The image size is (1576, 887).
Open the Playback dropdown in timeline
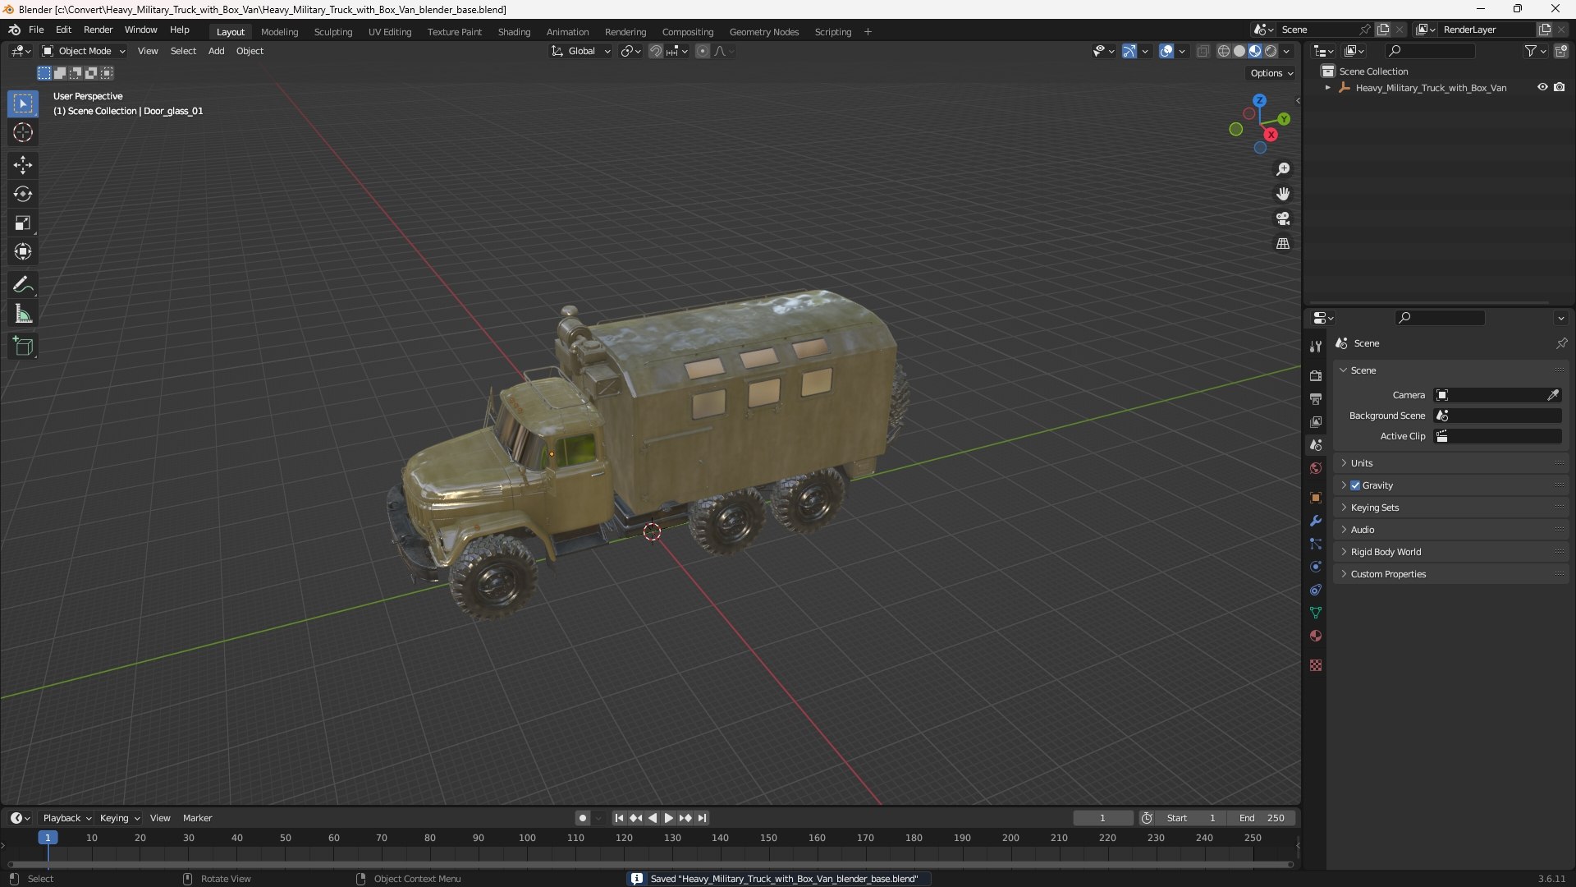(x=66, y=818)
